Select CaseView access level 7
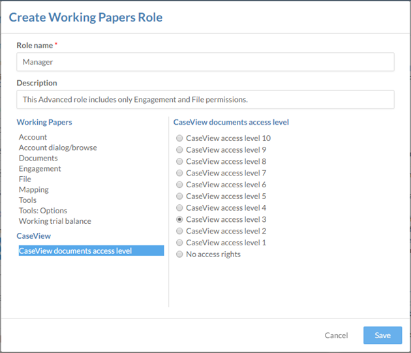 (179, 173)
